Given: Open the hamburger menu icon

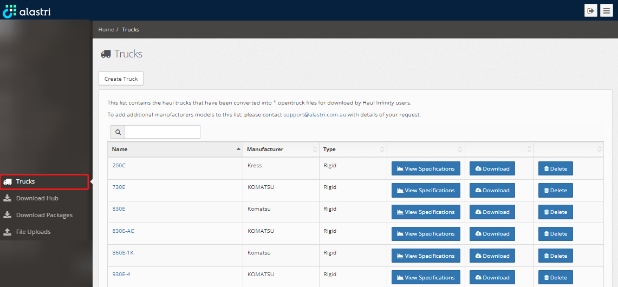Looking at the screenshot, I should 607,10.
